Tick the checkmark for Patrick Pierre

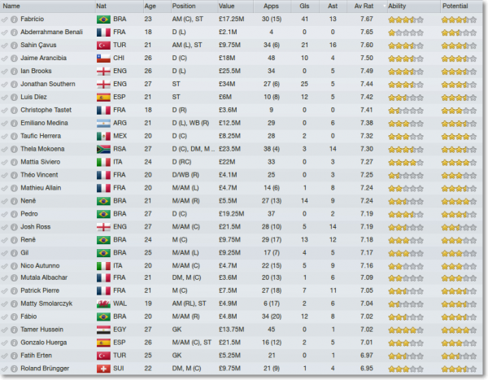point(4,291)
